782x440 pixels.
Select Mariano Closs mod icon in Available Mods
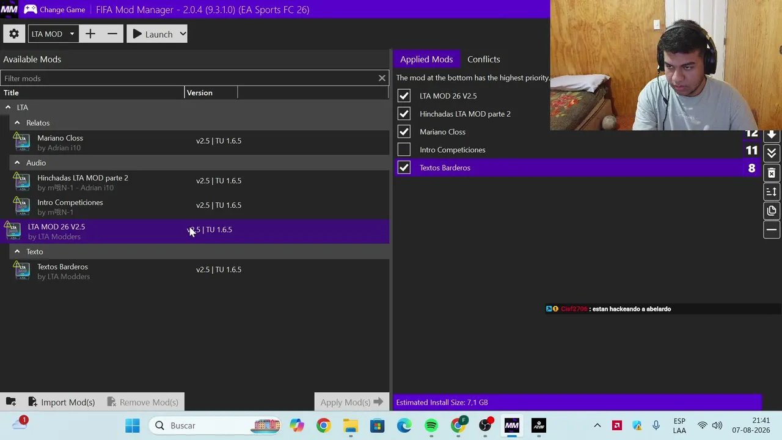pyautogui.click(x=22, y=142)
